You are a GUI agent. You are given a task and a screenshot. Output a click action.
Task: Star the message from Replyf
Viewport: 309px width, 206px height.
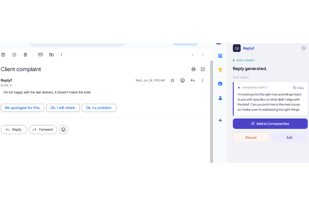pos(173,80)
